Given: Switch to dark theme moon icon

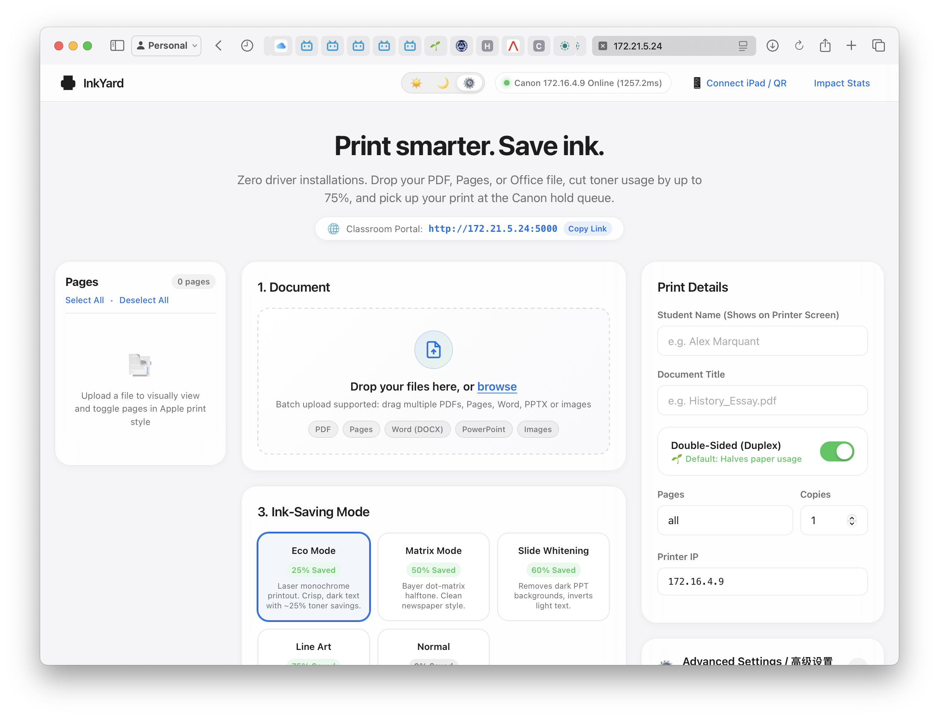Looking at the screenshot, I should pos(443,83).
